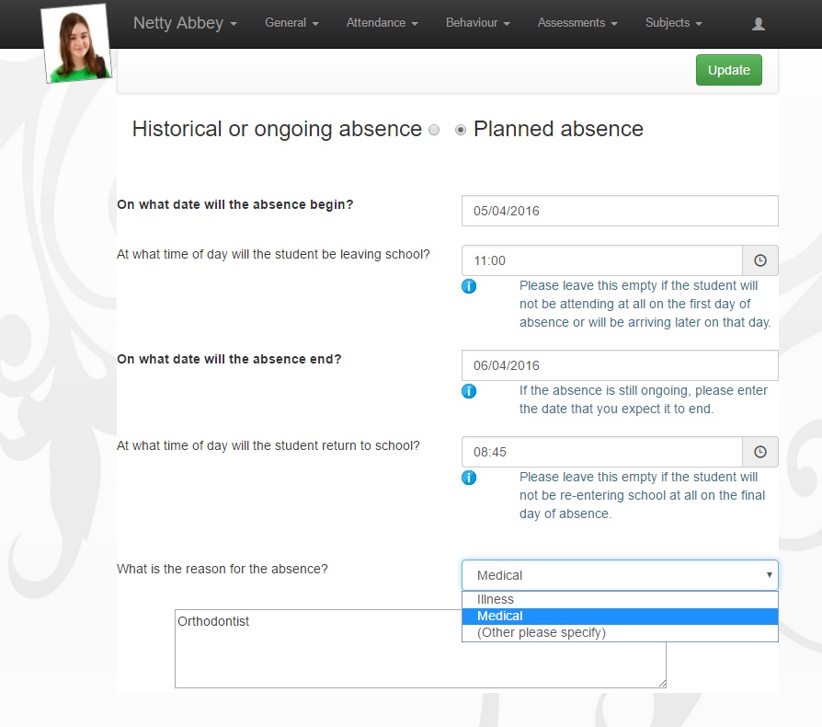Open the General menu
Image resolution: width=822 pixels, height=727 pixels.
pos(291,23)
